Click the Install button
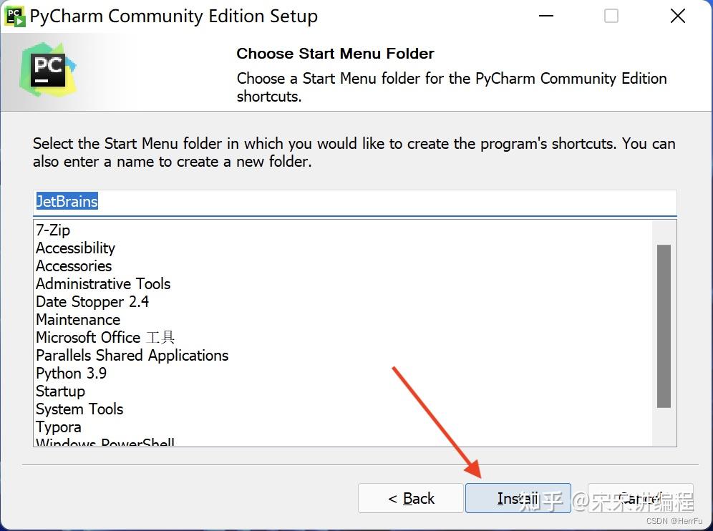This screenshot has height=531, width=713. [x=518, y=498]
